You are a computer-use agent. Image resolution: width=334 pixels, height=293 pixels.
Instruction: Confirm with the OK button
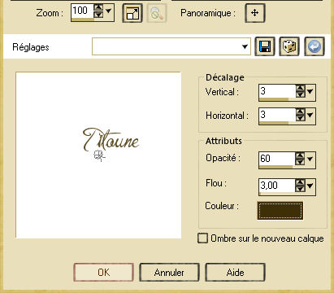click(x=103, y=272)
